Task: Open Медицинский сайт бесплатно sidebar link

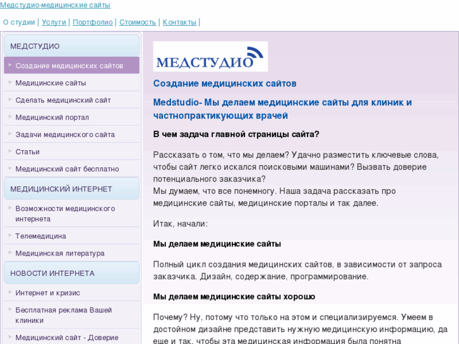Action: coord(72,169)
